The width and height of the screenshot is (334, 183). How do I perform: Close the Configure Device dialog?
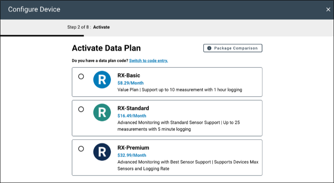(328, 9)
